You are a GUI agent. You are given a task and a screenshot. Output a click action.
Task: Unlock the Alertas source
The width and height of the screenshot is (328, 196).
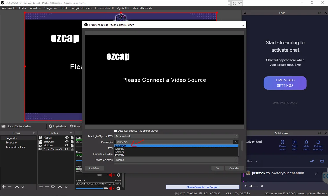(72, 138)
